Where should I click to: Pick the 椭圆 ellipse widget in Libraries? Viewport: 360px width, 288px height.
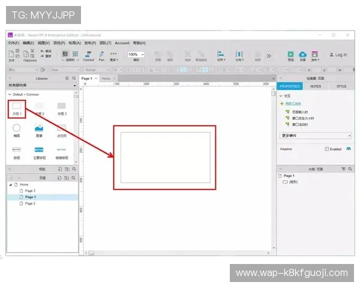pyautogui.click(x=17, y=128)
